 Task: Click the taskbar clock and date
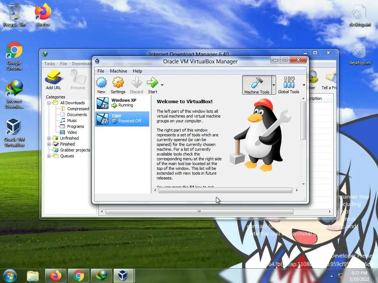(x=359, y=276)
